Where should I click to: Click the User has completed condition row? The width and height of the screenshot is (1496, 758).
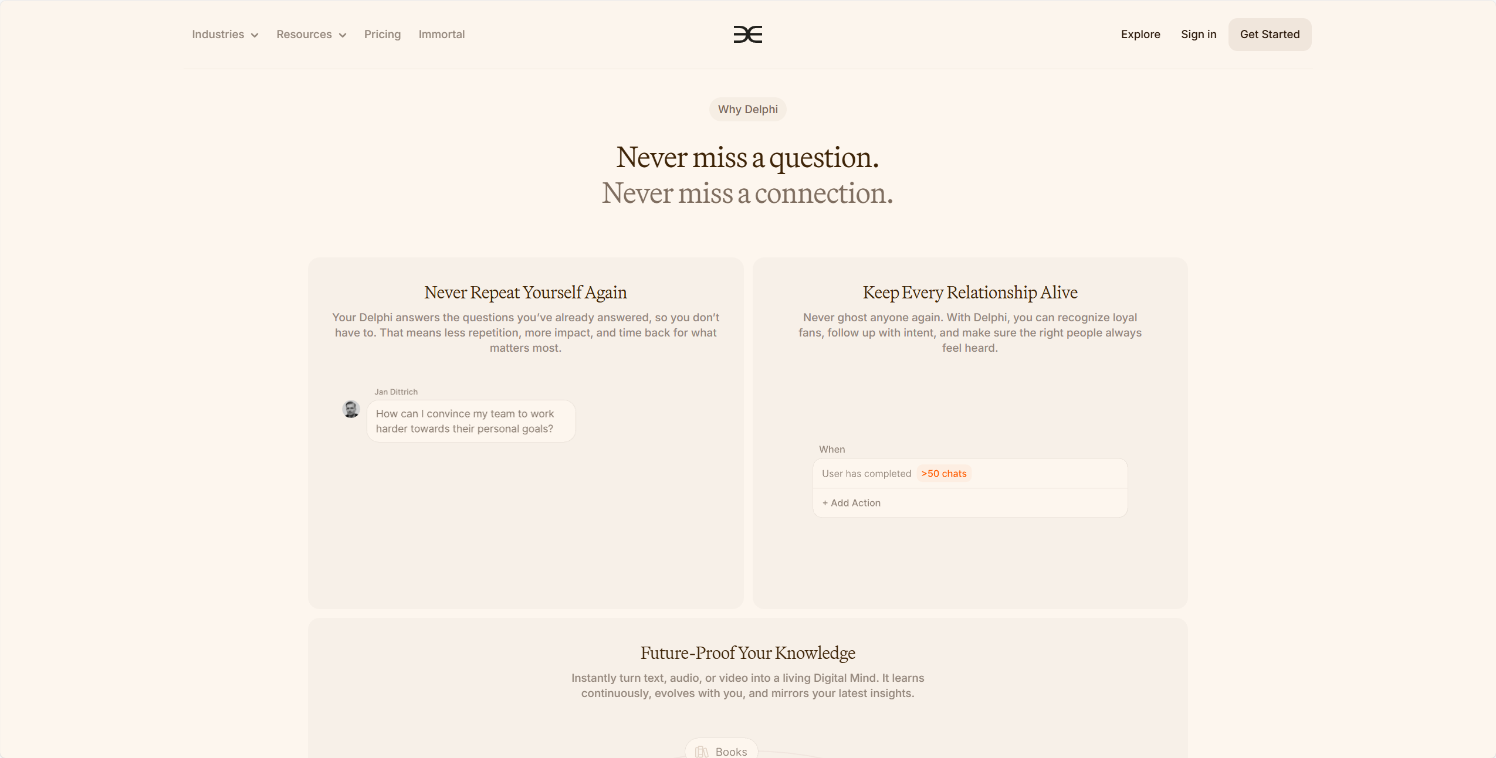point(970,474)
